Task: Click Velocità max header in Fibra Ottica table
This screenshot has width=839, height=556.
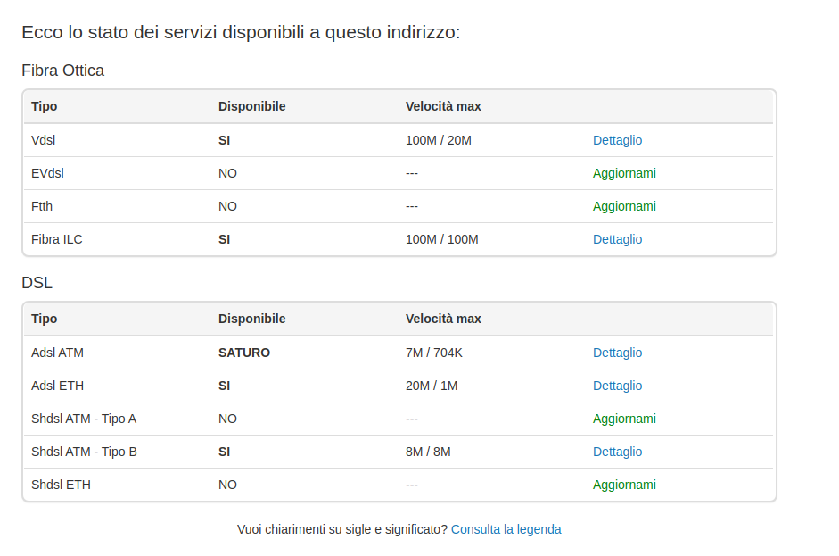Action: tap(443, 106)
